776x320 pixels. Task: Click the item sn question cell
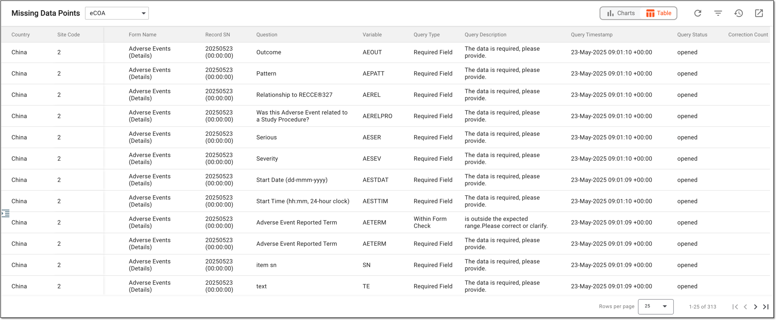coord(266,265)
